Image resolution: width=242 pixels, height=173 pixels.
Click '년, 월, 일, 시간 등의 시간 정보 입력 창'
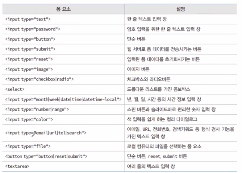click(x=164, y=99)
